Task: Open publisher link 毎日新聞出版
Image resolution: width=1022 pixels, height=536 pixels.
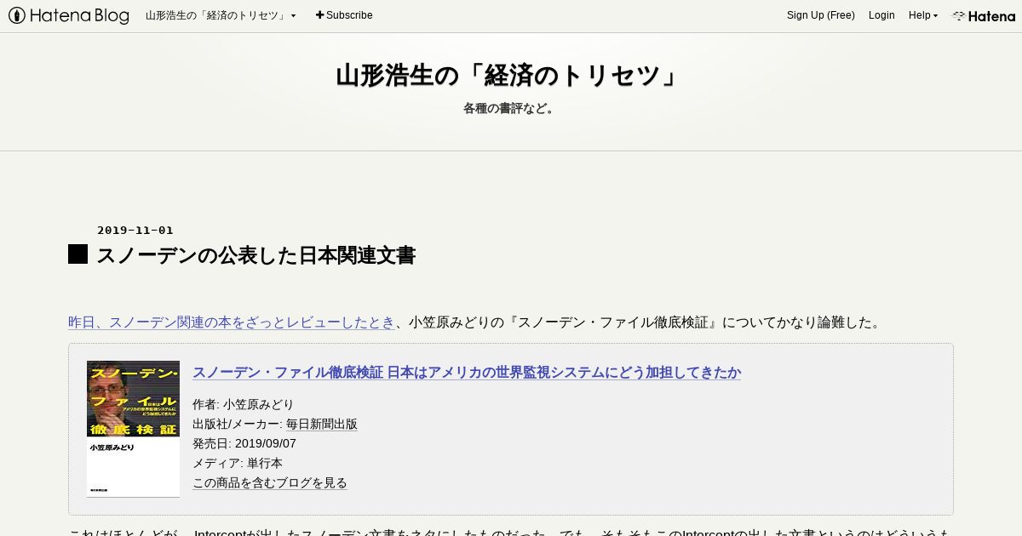Action: coord(322,424)
